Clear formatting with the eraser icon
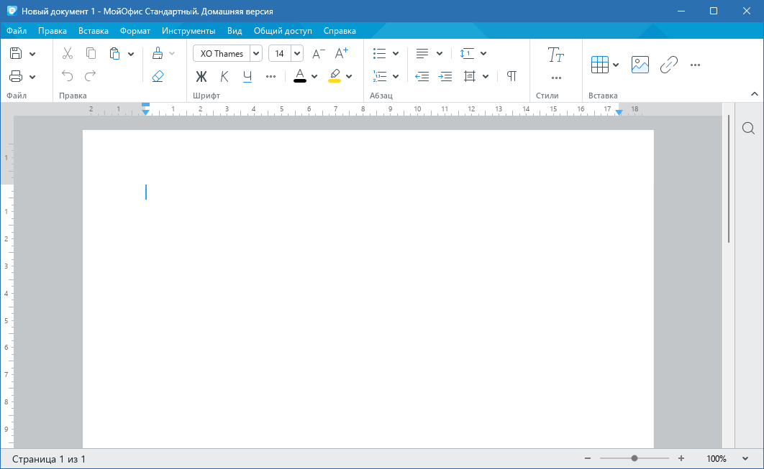Image resolution: width=764 pixels, height=469 pixels. 158,76
